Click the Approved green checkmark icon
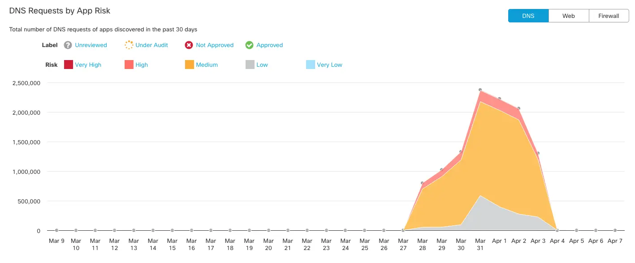Viewport: 635px width, 263px height. click(x=249, y=45)
